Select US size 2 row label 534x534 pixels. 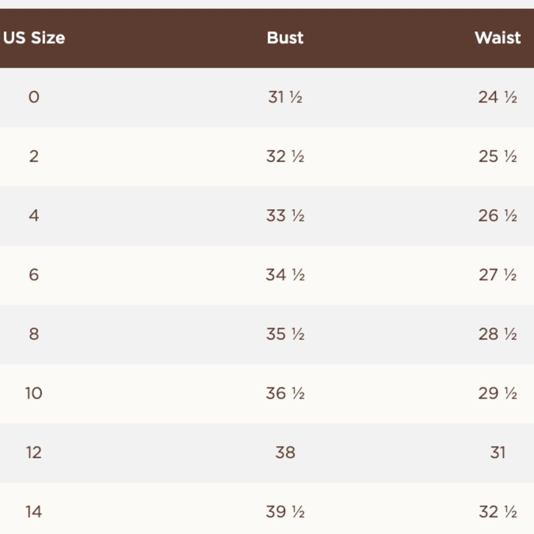click(x=34, y=156)
